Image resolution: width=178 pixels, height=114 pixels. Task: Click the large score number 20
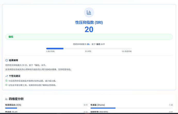click(x=89, y=30)
